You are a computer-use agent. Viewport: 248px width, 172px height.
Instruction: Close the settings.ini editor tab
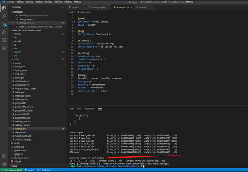point(131,7)
